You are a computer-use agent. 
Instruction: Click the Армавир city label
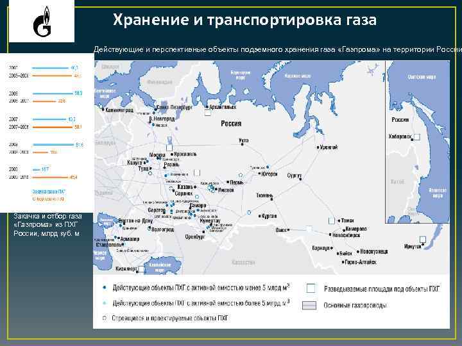pyautogui.click(x=130, y=239)
